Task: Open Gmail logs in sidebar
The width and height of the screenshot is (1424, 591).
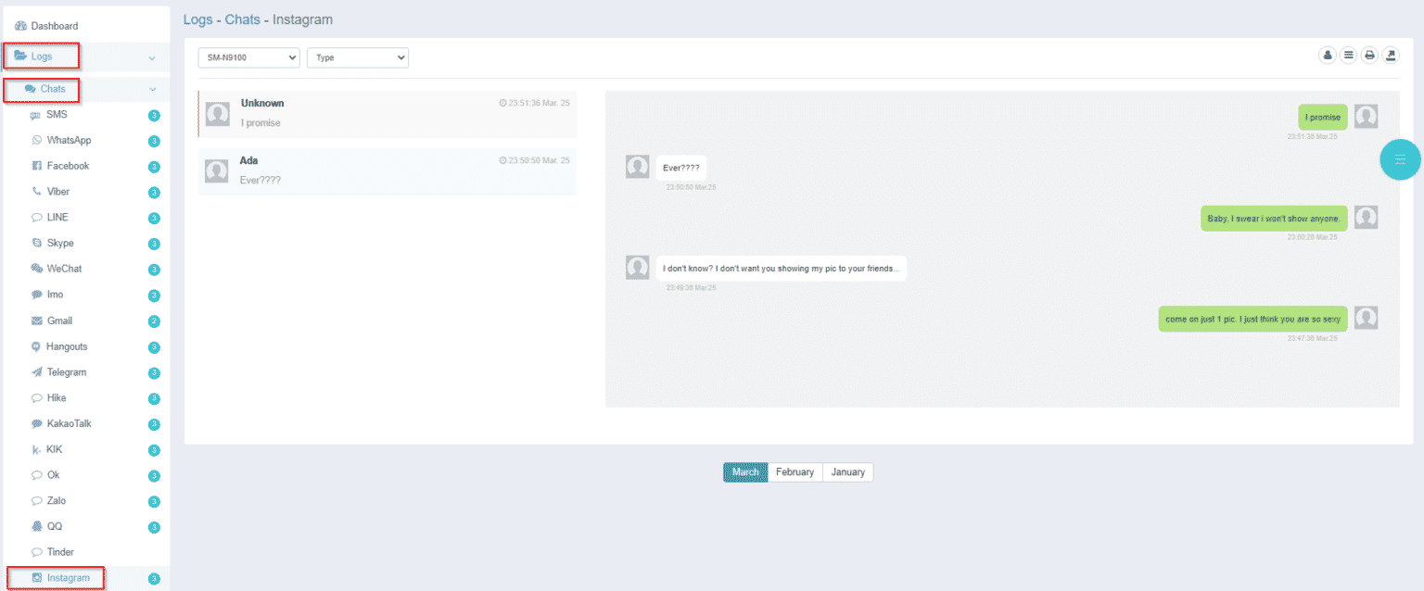Action: coord(59,321)
